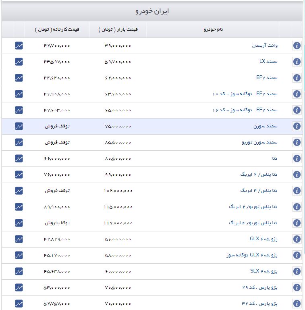The image size is (305, 310).
Task: View price chart for سمند EF7 row
Action: tap(19, 78)
